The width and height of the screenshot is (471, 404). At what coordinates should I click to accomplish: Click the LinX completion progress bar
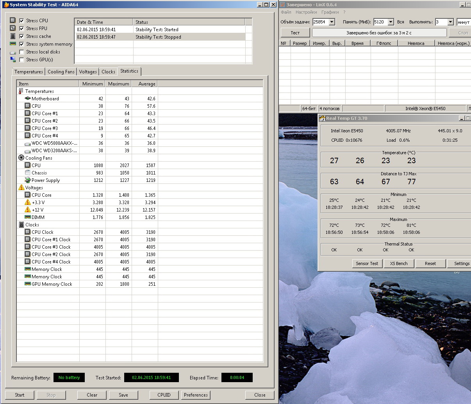point(379,33)
